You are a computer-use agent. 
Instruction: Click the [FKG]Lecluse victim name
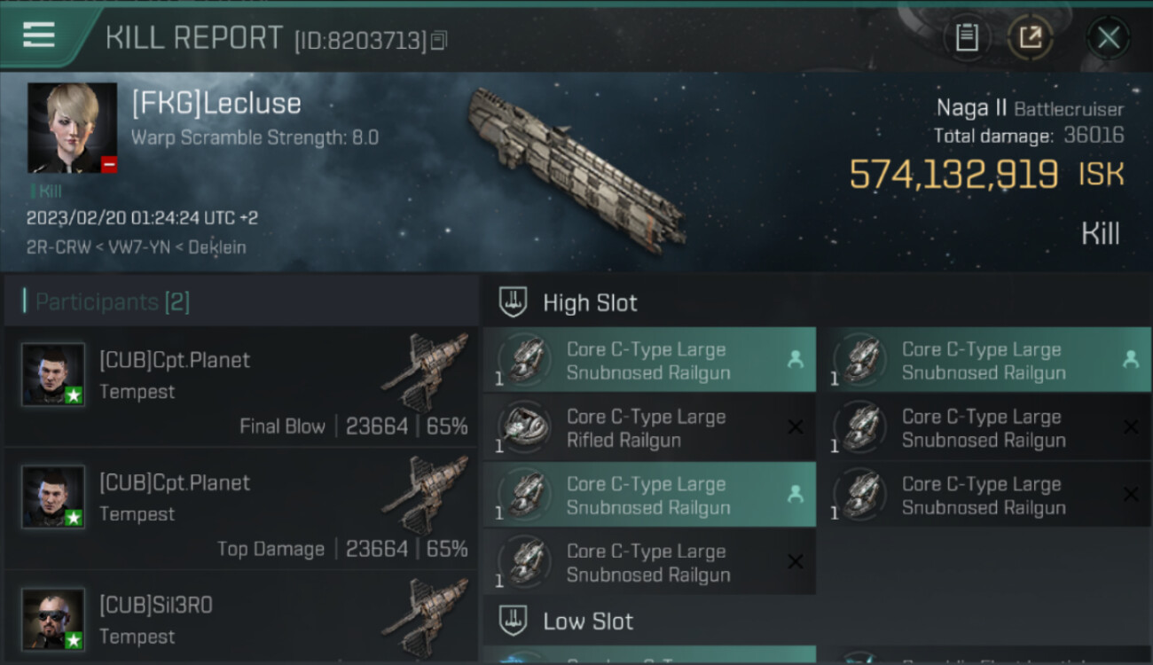216,104
